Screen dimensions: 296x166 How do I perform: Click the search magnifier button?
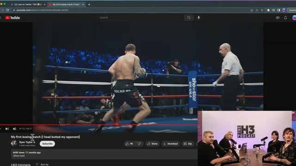[189, 18]
